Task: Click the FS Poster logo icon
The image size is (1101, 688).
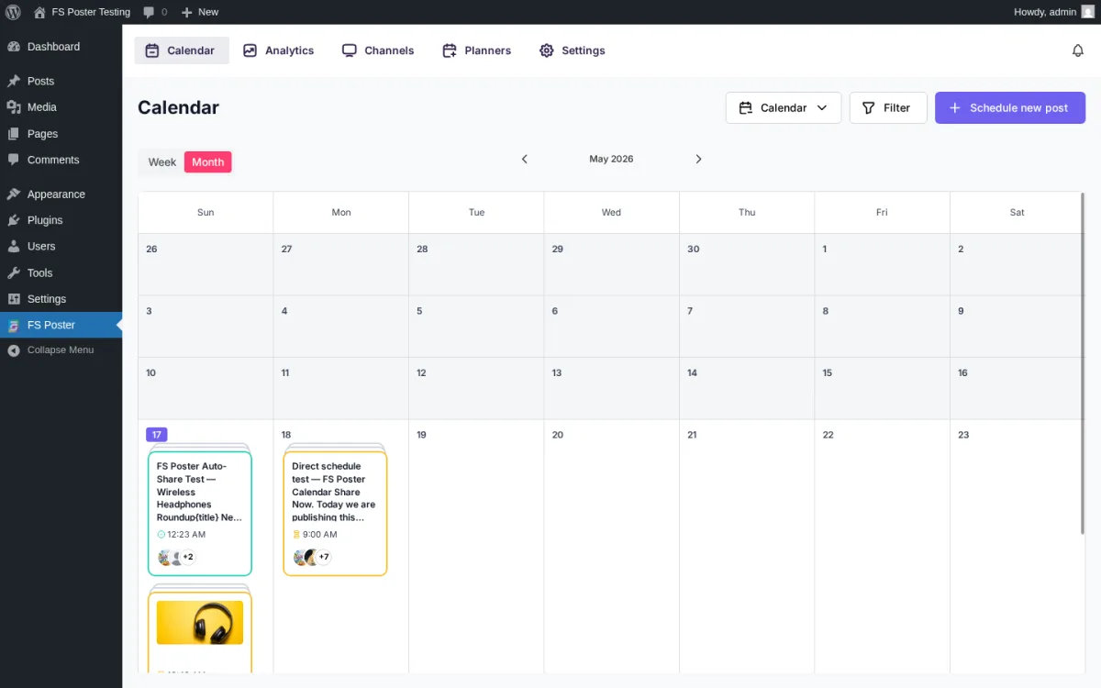Action: point(14,326)
